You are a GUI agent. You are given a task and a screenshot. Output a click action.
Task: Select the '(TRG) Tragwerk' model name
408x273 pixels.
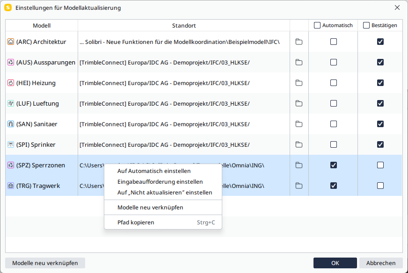click(38, 186)
